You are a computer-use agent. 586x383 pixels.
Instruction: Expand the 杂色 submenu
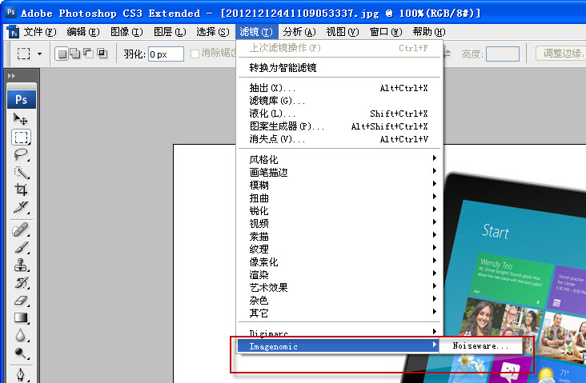(339, 300)
